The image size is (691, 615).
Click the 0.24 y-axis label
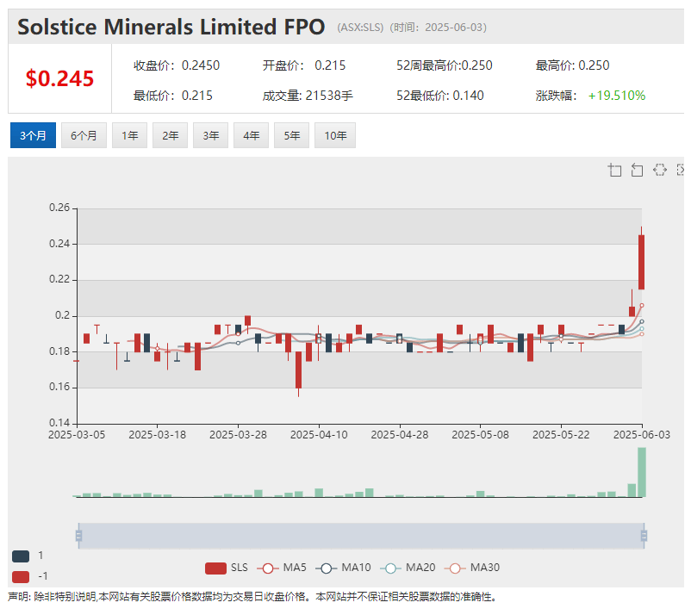pyautogui.click(x=59, y=244)
